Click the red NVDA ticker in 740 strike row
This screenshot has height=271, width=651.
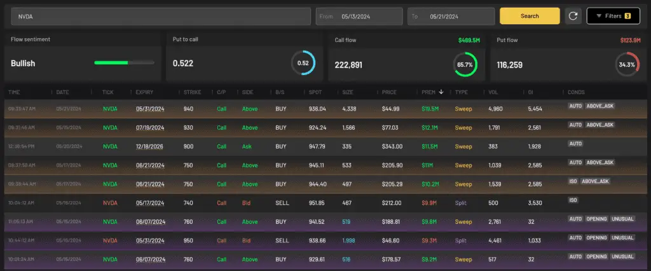click(x=110, y=203)
